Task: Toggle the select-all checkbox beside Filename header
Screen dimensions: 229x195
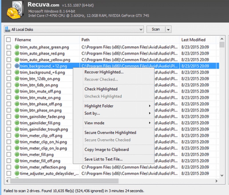Action: 9,40
